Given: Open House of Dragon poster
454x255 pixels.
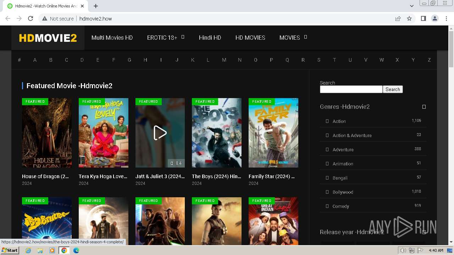Looking at the screenshot, I should [x=47, y=133].
